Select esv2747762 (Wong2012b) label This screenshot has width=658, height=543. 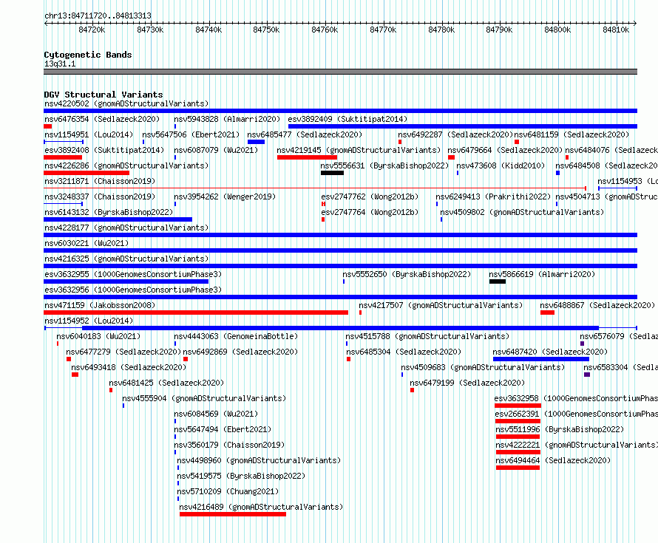click(370, 197)
